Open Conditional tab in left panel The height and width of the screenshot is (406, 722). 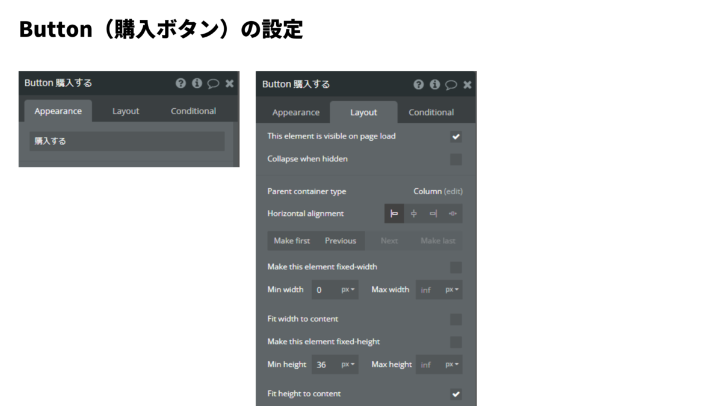click(x=193, y=111)
